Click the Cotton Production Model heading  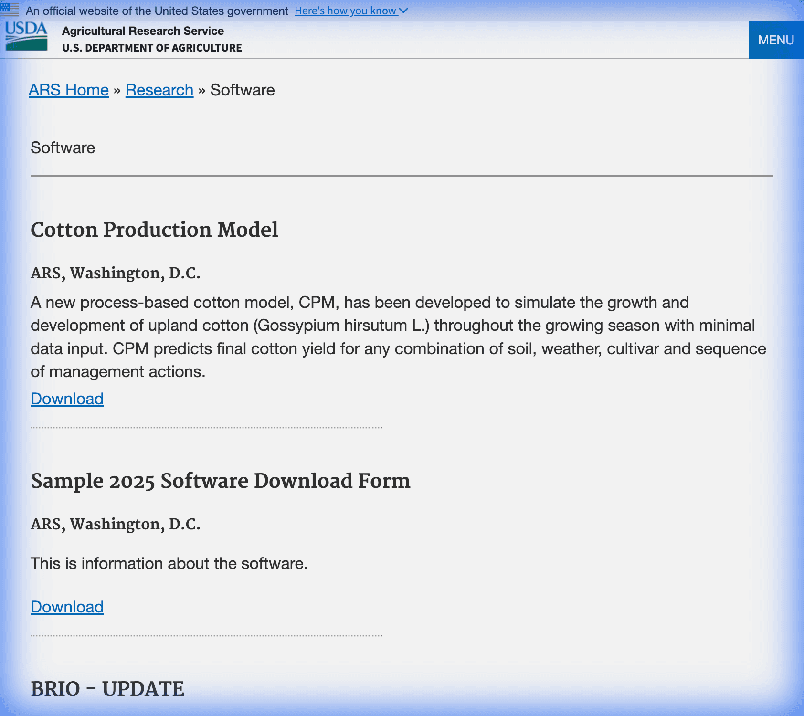click(x=154, y=230)
